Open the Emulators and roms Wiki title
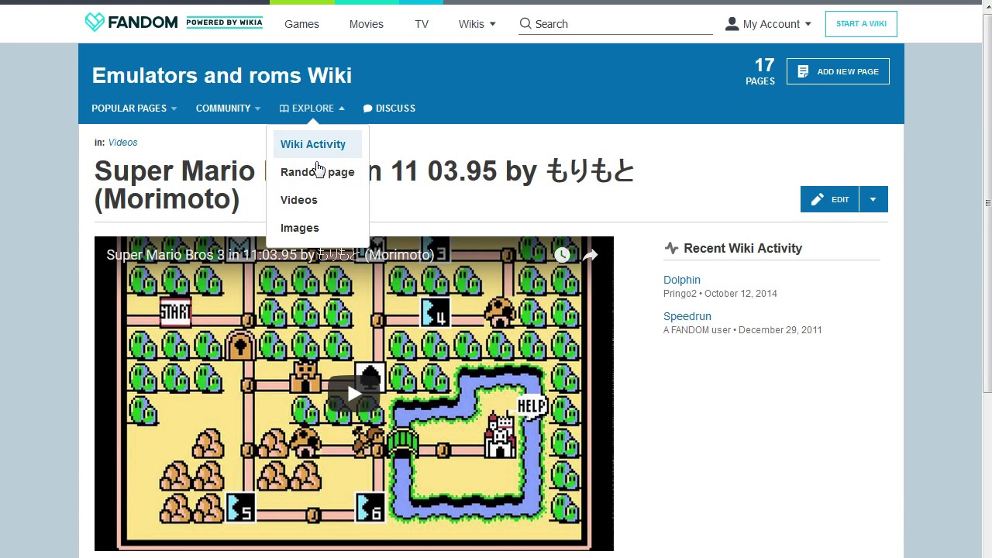The image size is (992, 558). [x=222, y=75]
